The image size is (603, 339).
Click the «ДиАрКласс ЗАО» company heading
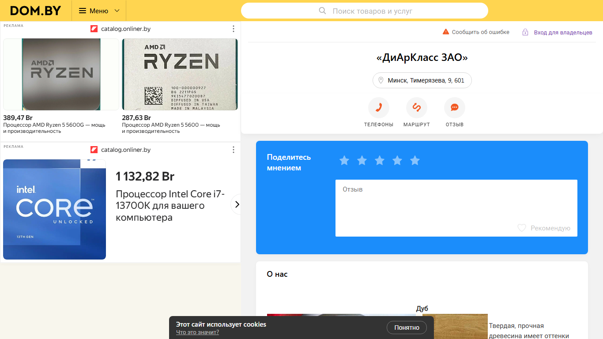tap(422, 57)
